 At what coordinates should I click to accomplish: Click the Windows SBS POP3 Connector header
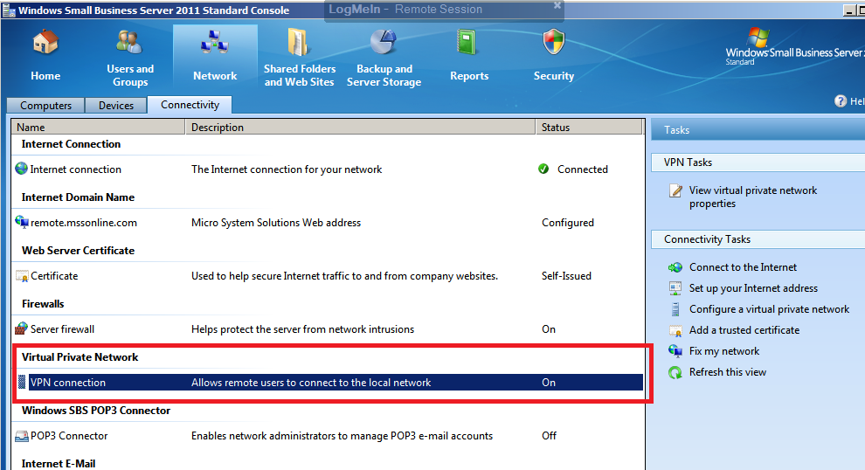point(96,411)
